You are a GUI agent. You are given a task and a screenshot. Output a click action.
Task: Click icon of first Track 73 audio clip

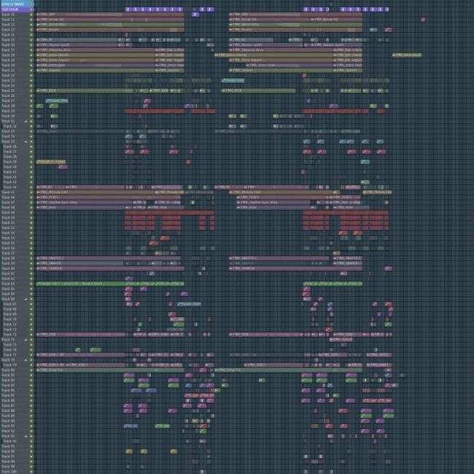[x=39, y=335]
